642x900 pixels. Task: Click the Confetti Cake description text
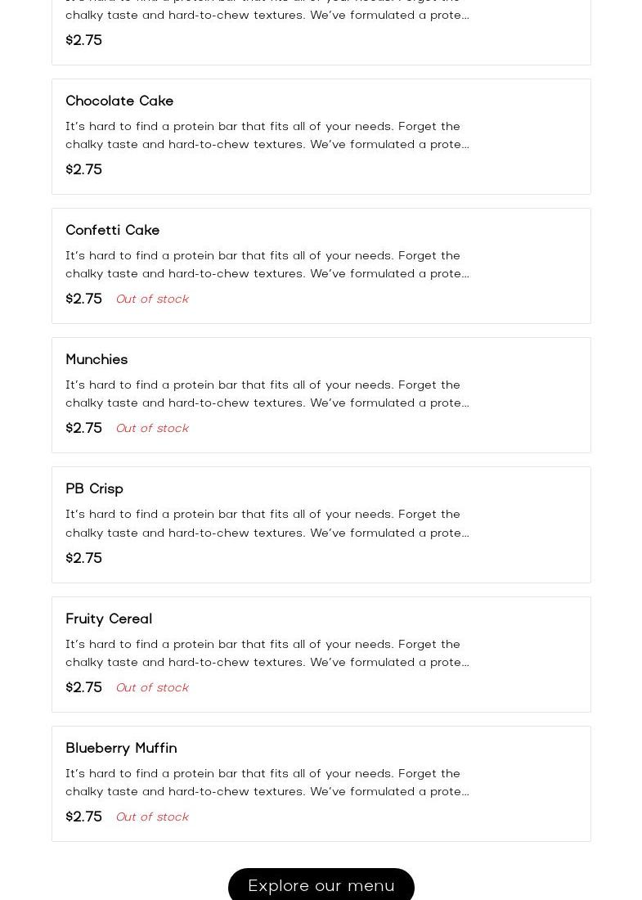[x=267, y=264]
